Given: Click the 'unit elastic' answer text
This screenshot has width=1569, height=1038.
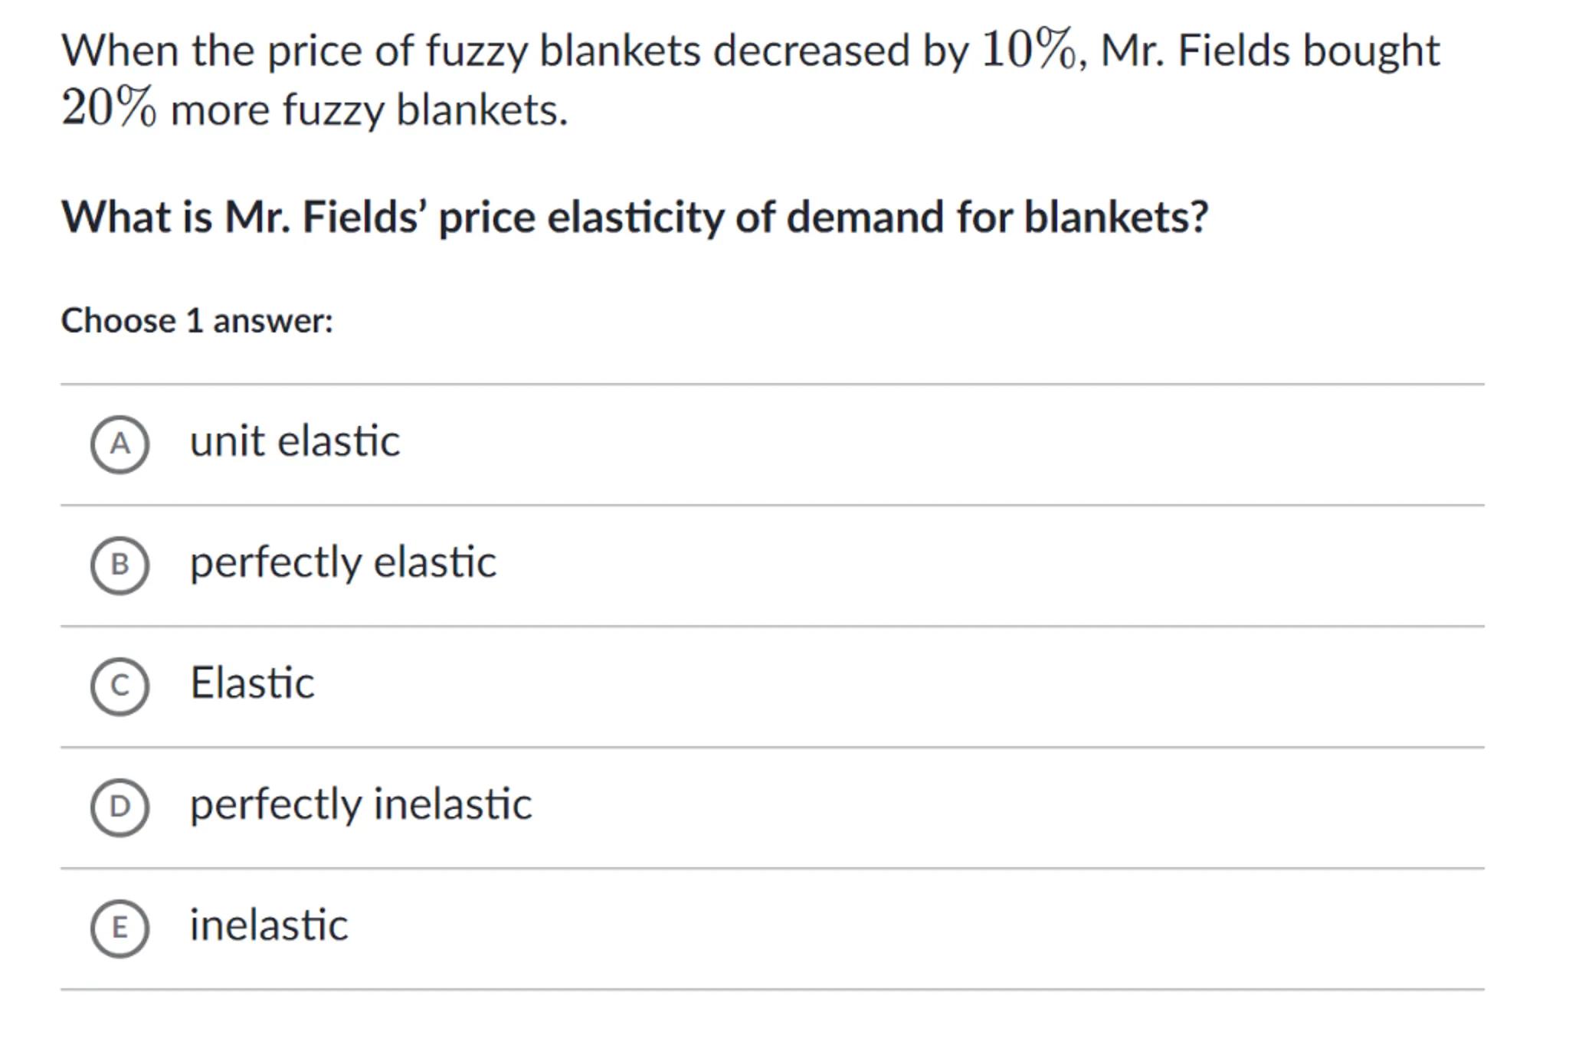Looking at the screenshot, I should (294, 441).
